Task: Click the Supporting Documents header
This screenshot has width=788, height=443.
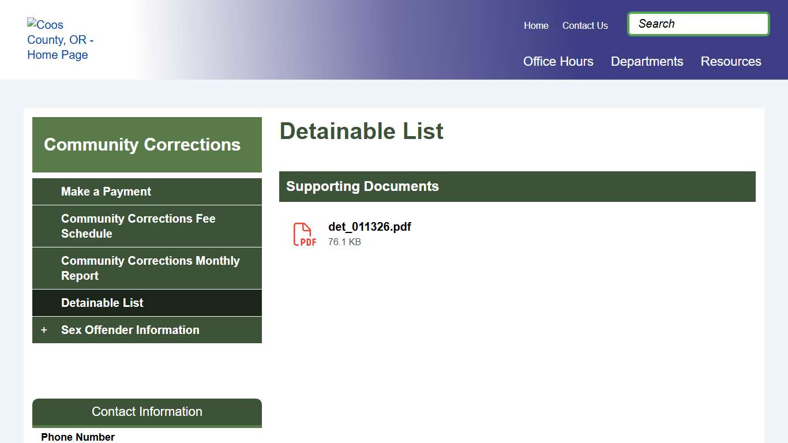Action: (362, 186)
